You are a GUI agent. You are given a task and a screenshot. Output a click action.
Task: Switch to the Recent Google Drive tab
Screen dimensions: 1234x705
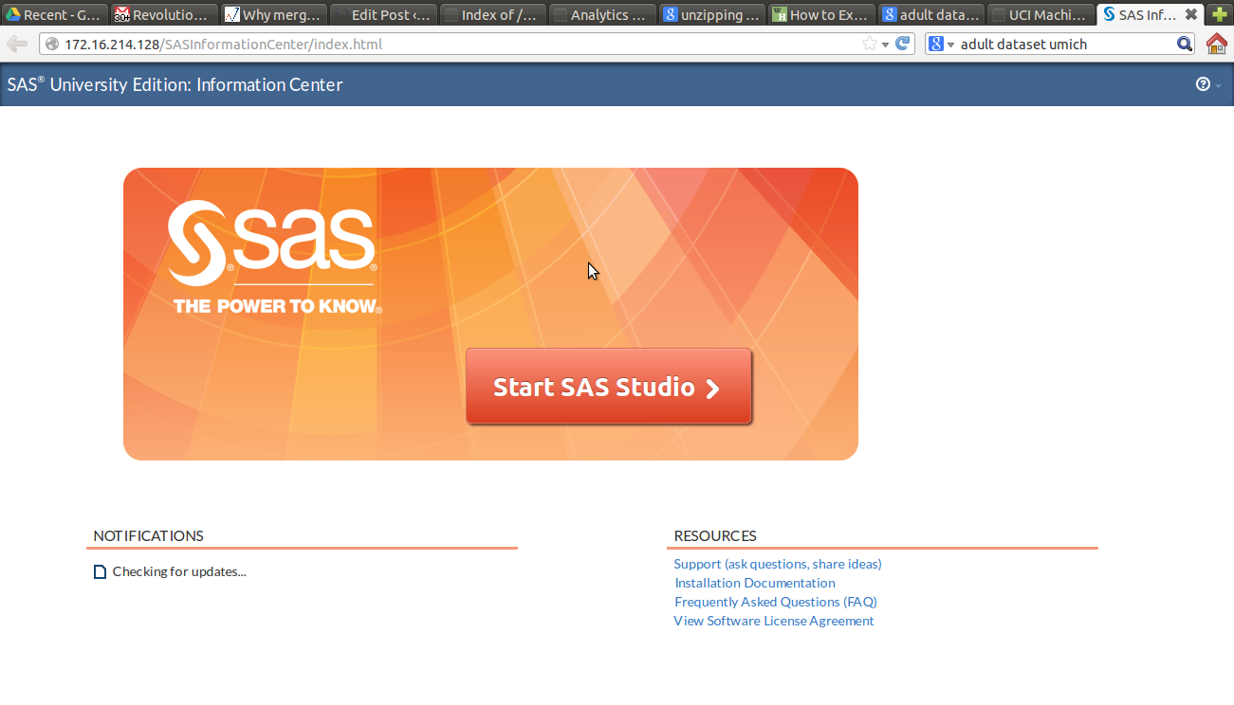click(55, 14)
